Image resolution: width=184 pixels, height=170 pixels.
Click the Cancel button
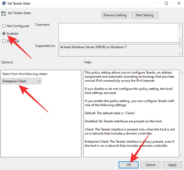point(150,165)
